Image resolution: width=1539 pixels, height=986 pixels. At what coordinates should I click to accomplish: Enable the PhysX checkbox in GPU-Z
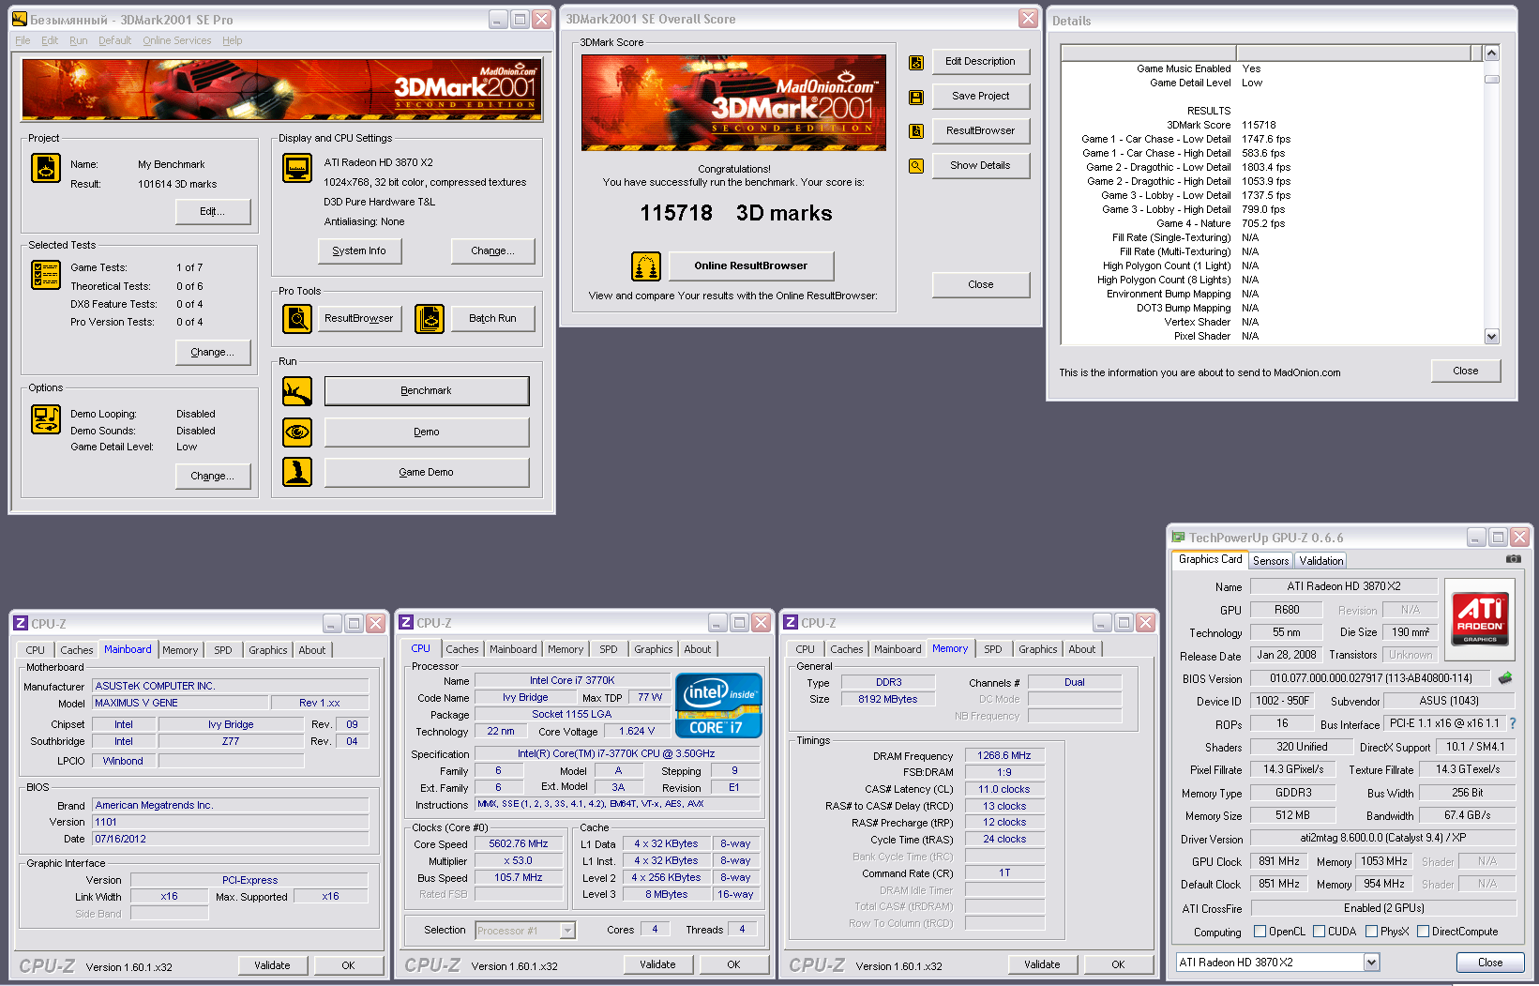pos(1372,932)
